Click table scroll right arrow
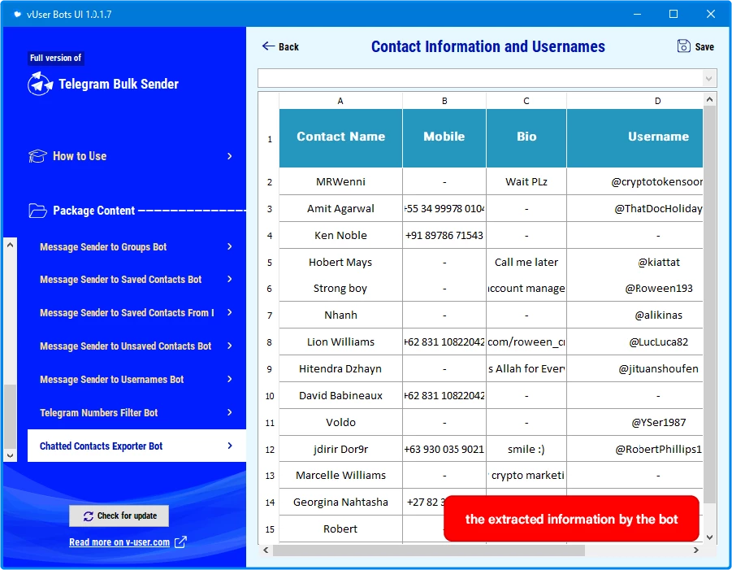Image resolution: width=732 pixels, height=570 pixels. (x=695, y=550)
